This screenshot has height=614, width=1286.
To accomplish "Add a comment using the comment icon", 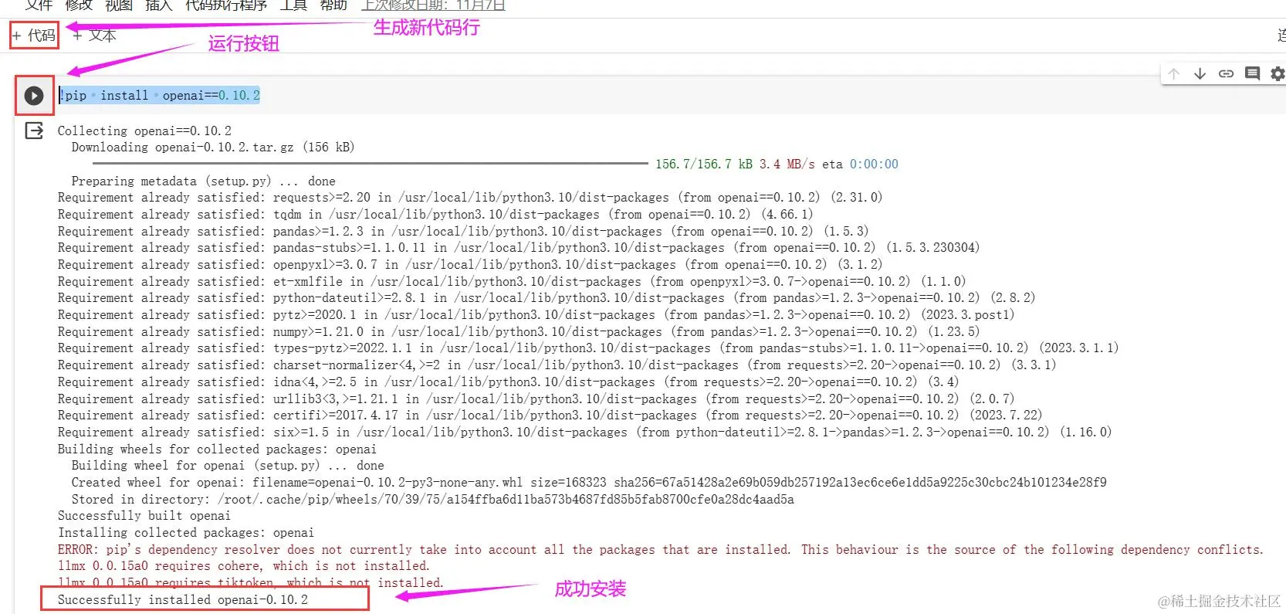I will [x=1252, y=73].
